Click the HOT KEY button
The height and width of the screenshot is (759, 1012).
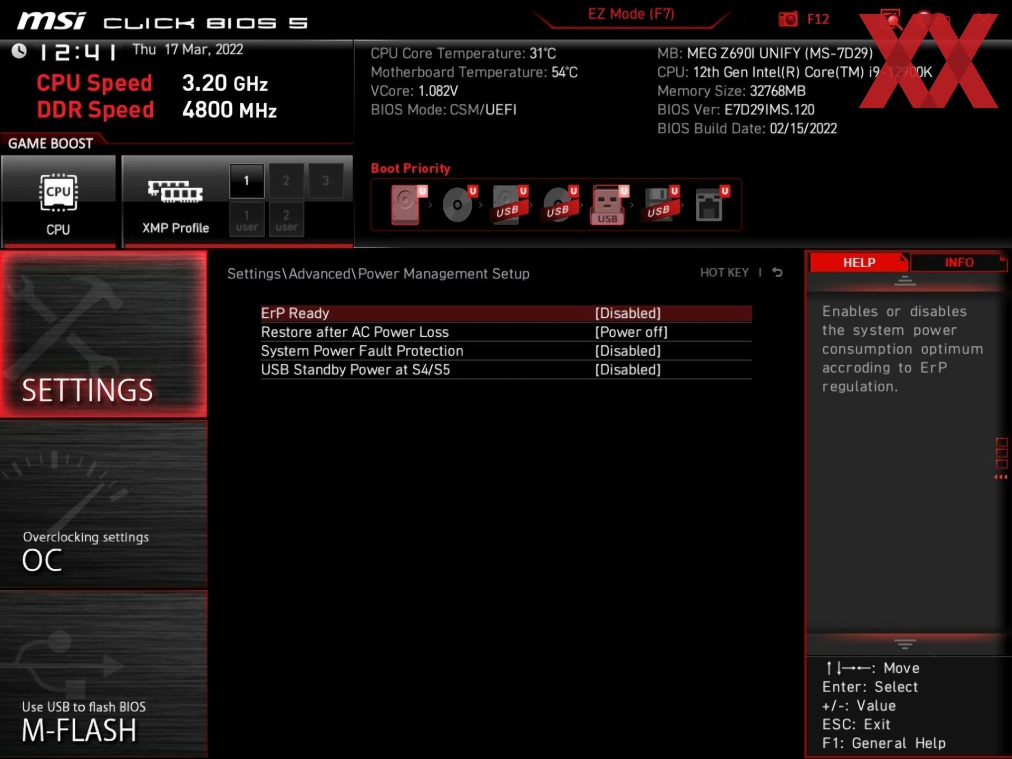[x=724, y=273]
